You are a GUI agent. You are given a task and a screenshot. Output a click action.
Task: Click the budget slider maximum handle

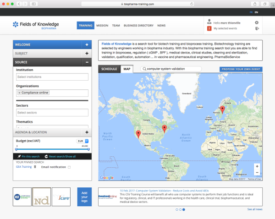click(x=88, y=149)
